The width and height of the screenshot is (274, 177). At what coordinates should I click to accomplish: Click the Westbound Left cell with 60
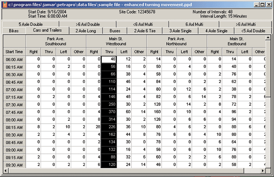[124, 112]
